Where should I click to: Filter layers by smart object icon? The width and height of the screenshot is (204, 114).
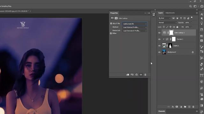pyautogui.click(x=188, y=18)
